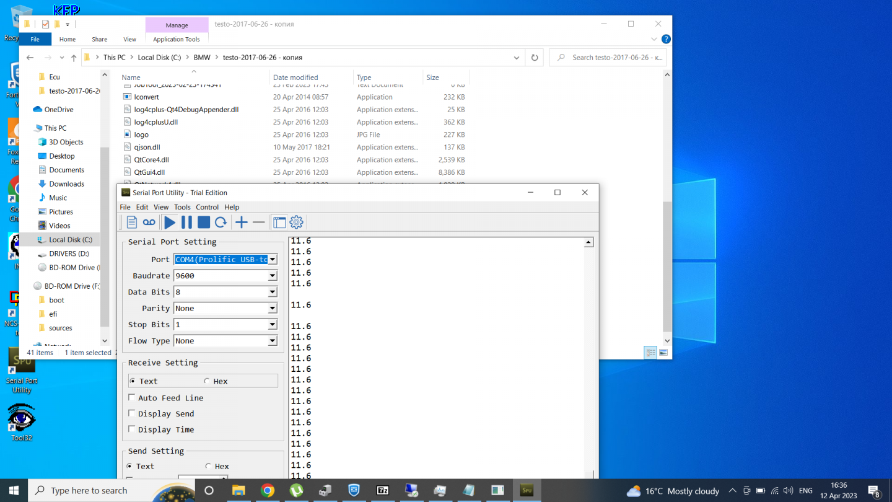Image resolution: width=892 pixels, height=502 pixels.
Task: Click Refresh button in File Explorer address bar
Action: (x=535, y=58)
